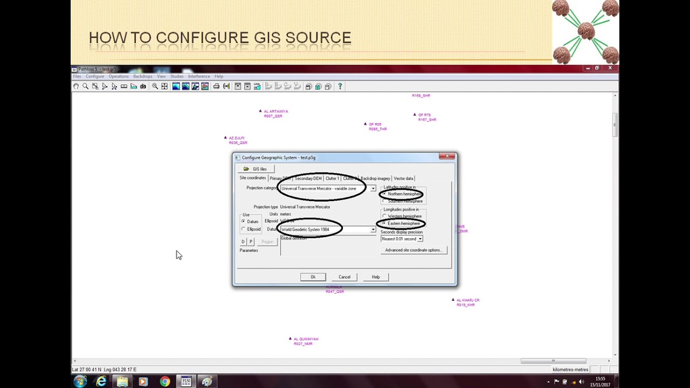Viewport: 690px width, 388px height.
Task: Click the horizontal scrollbar thumb at bottom
Action: 553,361
